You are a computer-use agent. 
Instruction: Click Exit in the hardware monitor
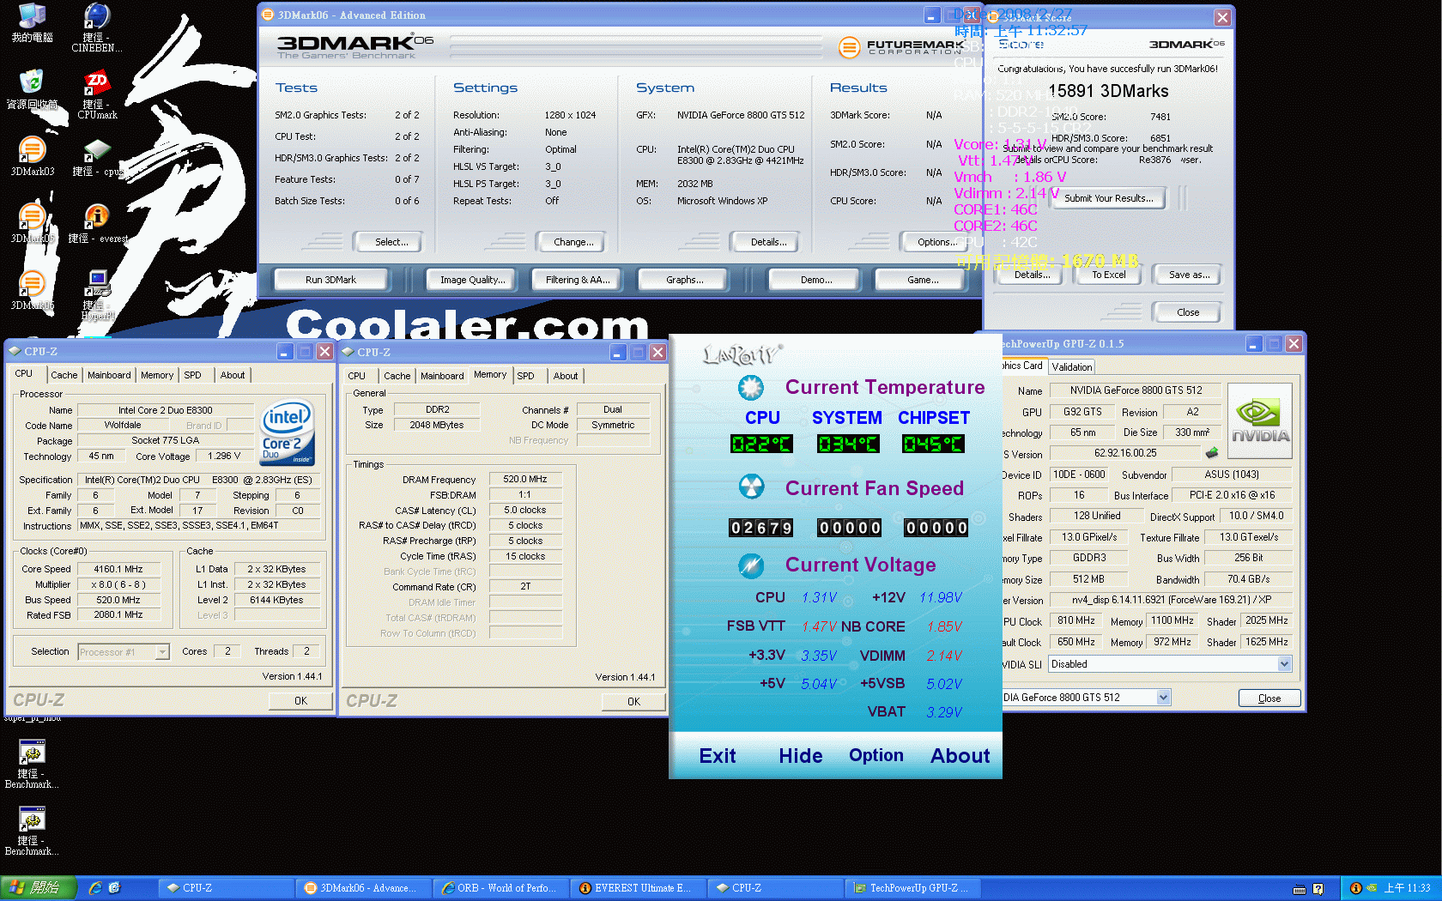718,756
